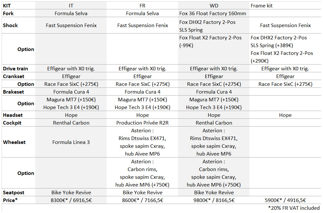Select the 8300€ IT price cell

71,200
